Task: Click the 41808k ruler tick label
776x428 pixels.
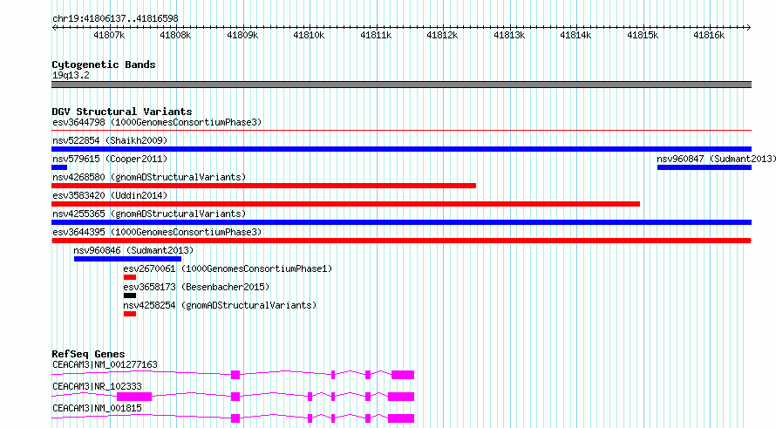Action: pos(175,35)
